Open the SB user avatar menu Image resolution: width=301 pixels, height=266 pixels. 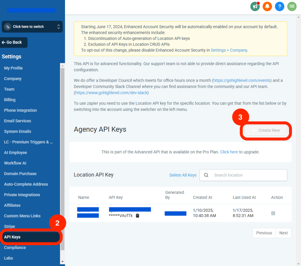tap(292, 6)
